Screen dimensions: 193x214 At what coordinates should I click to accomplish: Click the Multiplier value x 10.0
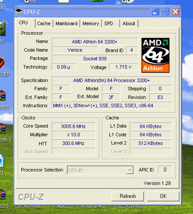[73, 135]
